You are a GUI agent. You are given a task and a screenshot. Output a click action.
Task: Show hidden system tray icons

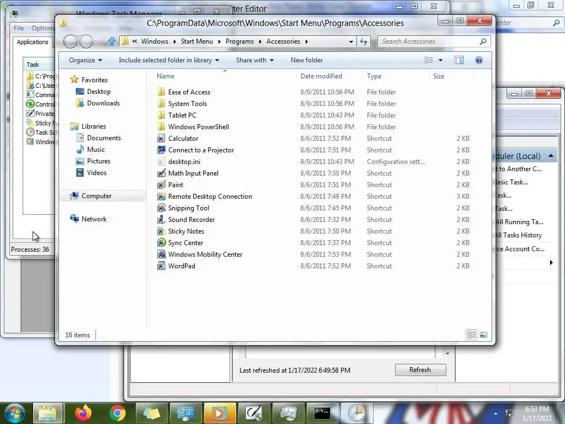tap(495, 413)
